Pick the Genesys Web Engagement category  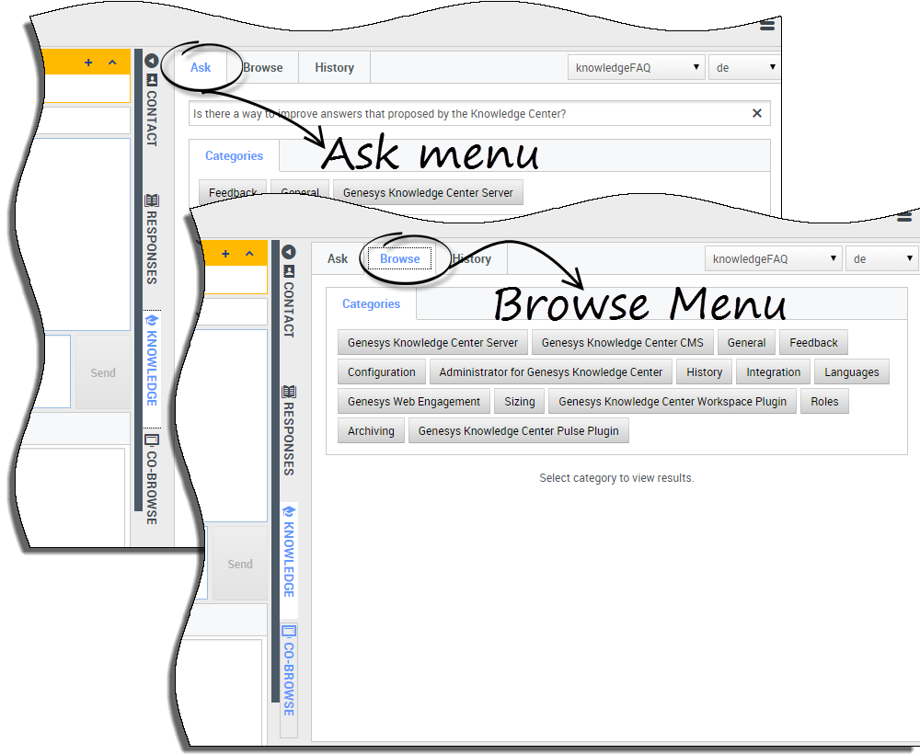[x=413, y=402]
